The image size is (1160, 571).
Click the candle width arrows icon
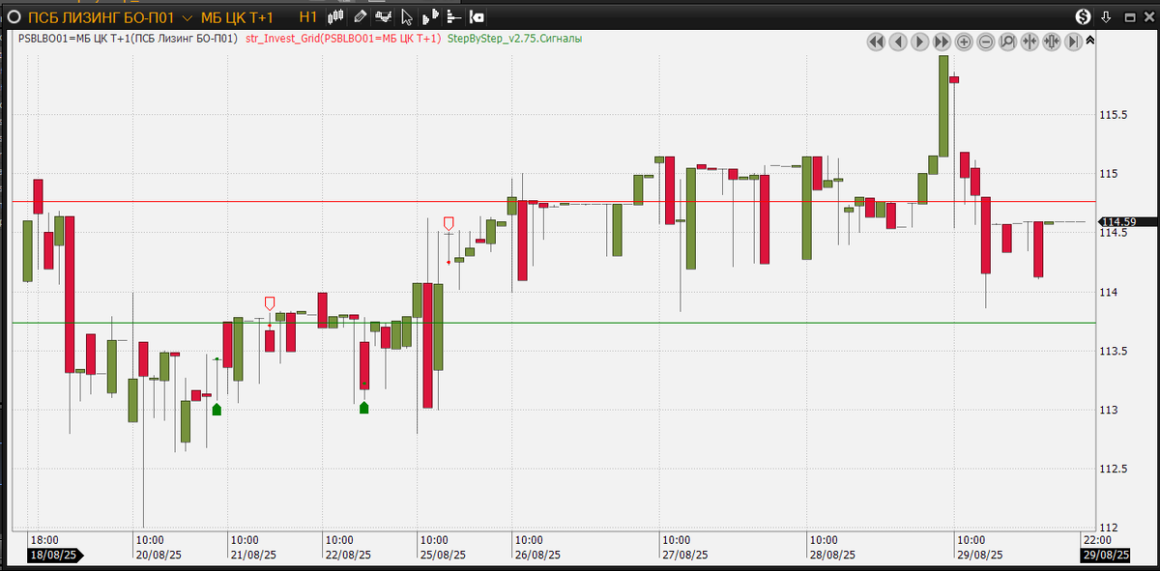point(1052,42)
